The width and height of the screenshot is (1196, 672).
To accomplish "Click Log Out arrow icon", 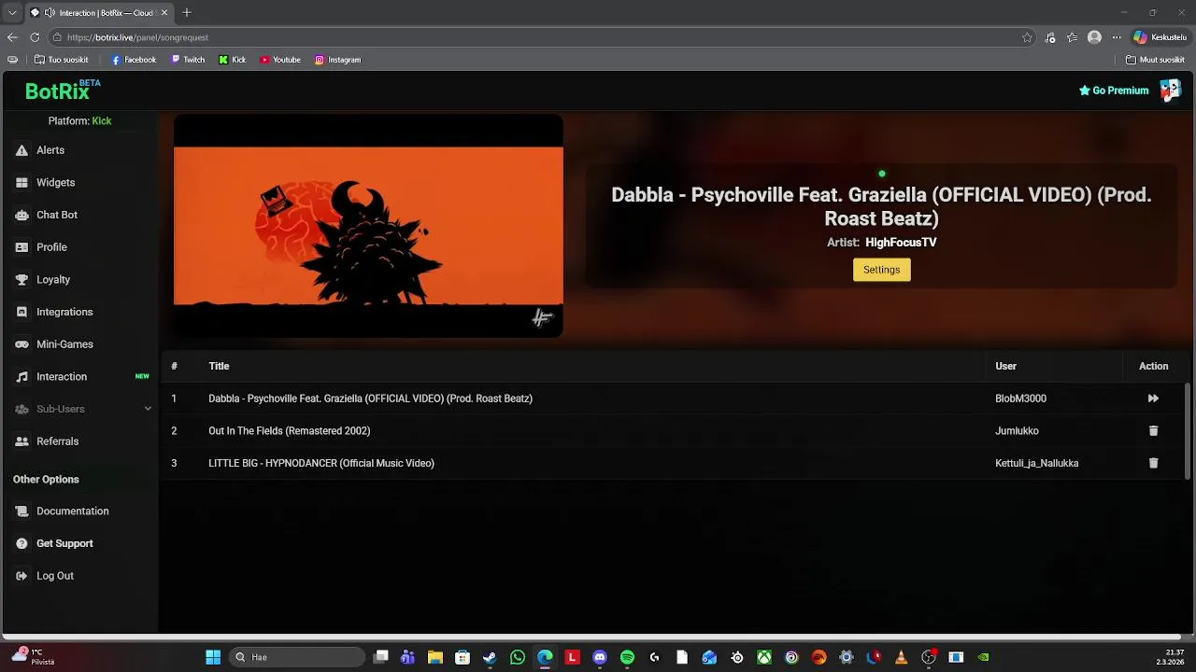I will tap(21, 576).
